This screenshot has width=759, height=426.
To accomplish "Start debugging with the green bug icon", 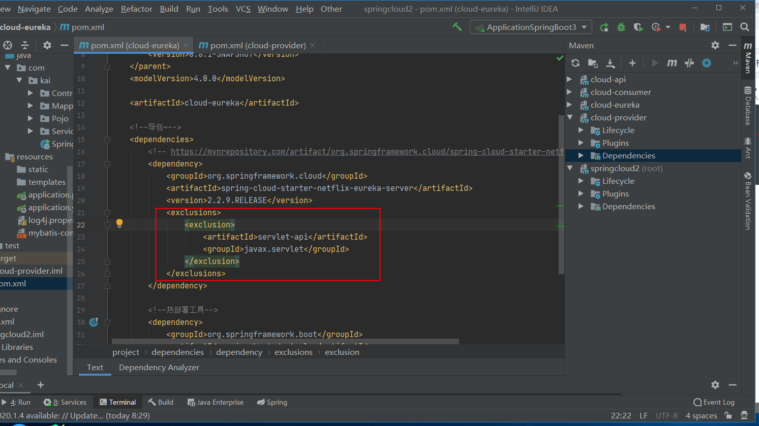I will click(x=621, y=27).
